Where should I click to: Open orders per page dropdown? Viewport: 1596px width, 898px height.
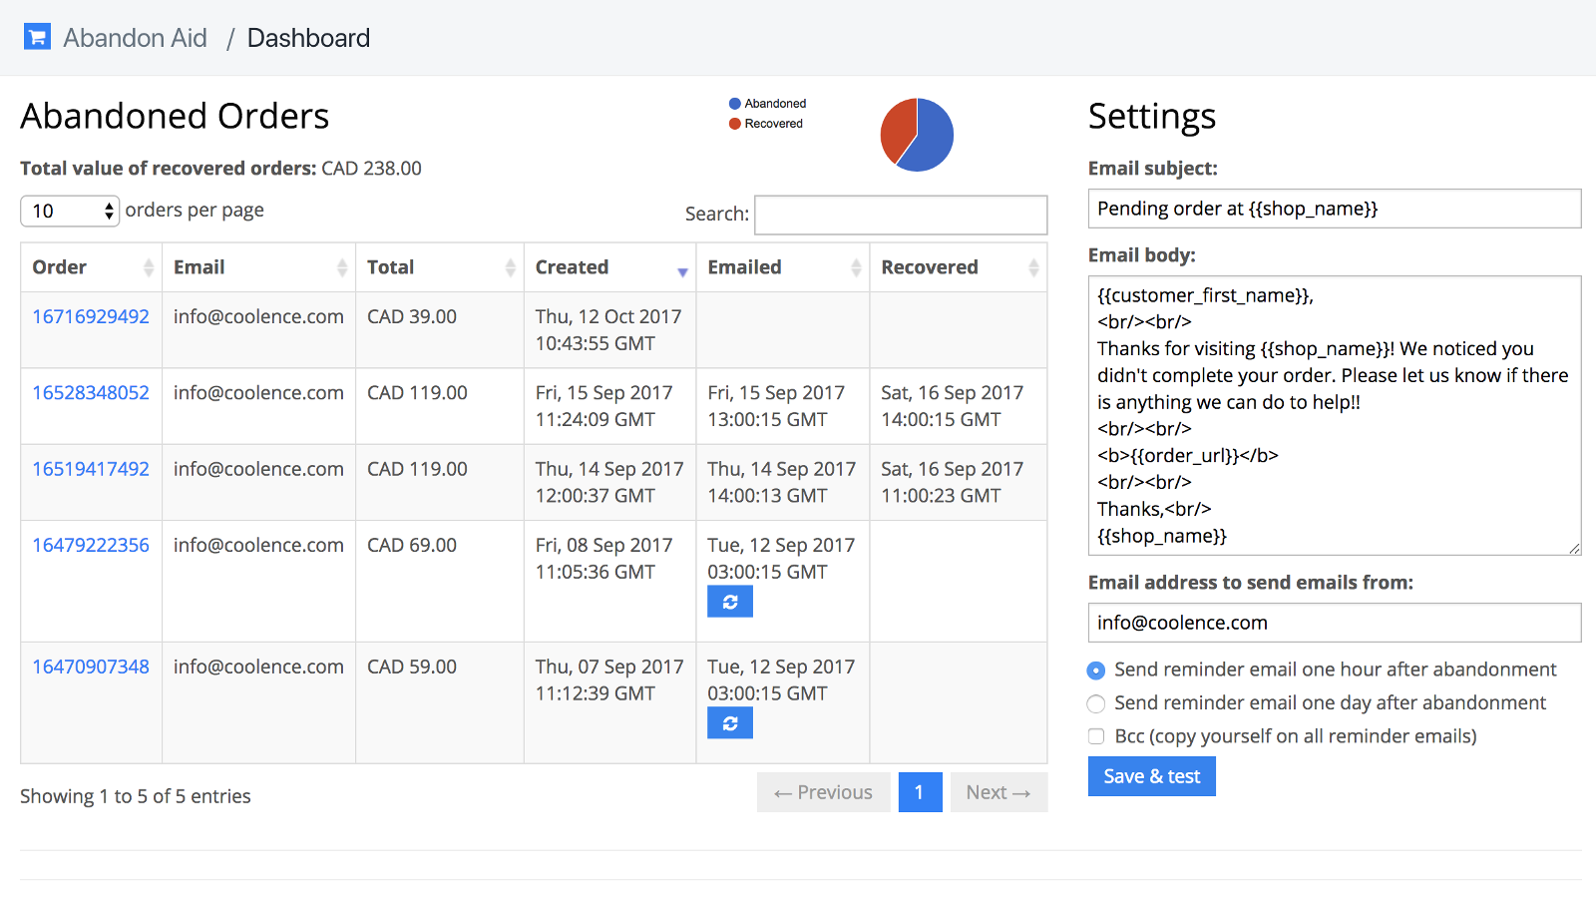(70, 212)
